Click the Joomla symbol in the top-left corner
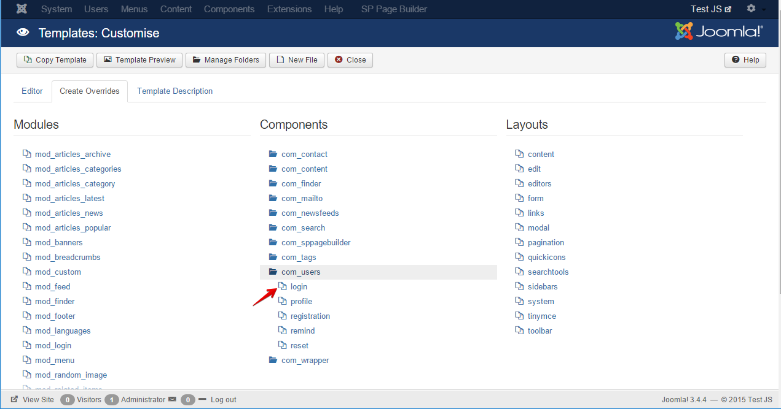Image resolution: width=781 pixels, height=409 pixels. [22, 9]
